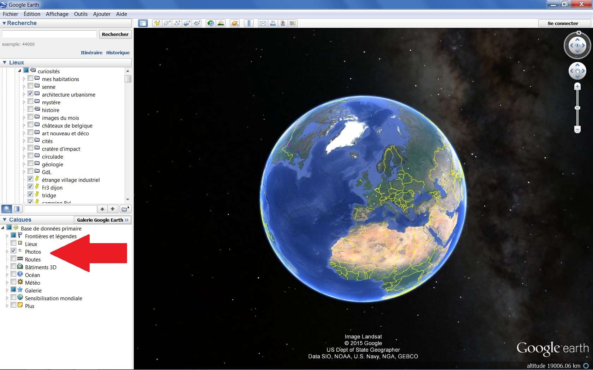Screen dimensions: 593x370
Task: Click the Move joystick hand control
Action: click(577, 71)
